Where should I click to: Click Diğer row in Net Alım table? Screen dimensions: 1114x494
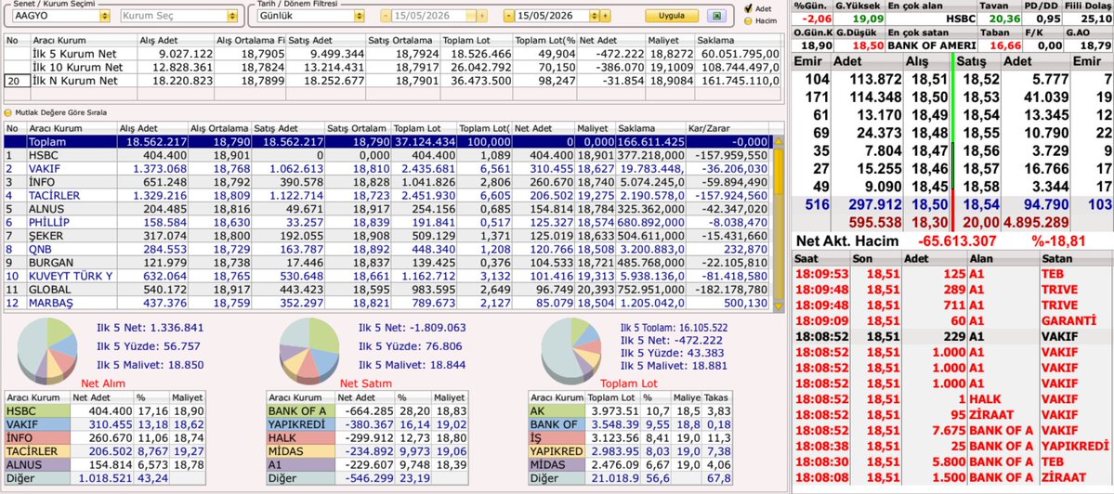(x=105, y=478)
